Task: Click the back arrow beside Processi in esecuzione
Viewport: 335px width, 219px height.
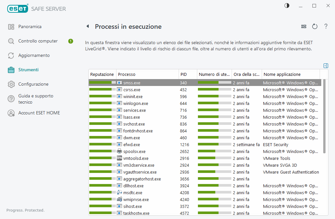Action: click(87, 26)
